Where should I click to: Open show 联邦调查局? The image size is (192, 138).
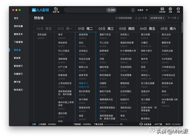pyautogui.click(x=105, y=75)
